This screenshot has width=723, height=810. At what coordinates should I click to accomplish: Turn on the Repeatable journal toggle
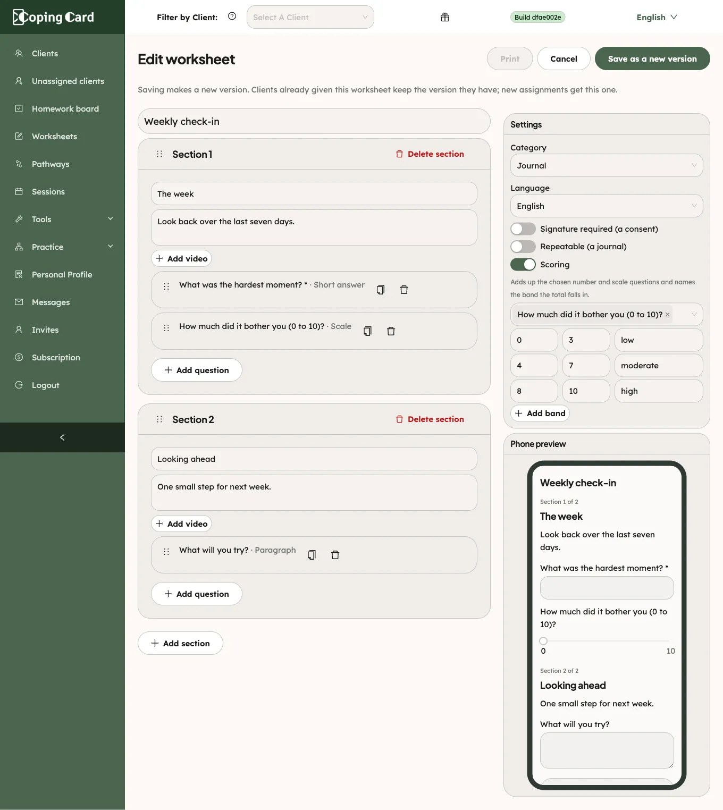[523, 247]
